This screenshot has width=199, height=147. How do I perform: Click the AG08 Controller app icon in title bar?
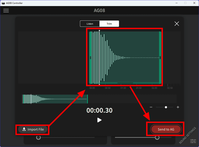coord(3,3)
